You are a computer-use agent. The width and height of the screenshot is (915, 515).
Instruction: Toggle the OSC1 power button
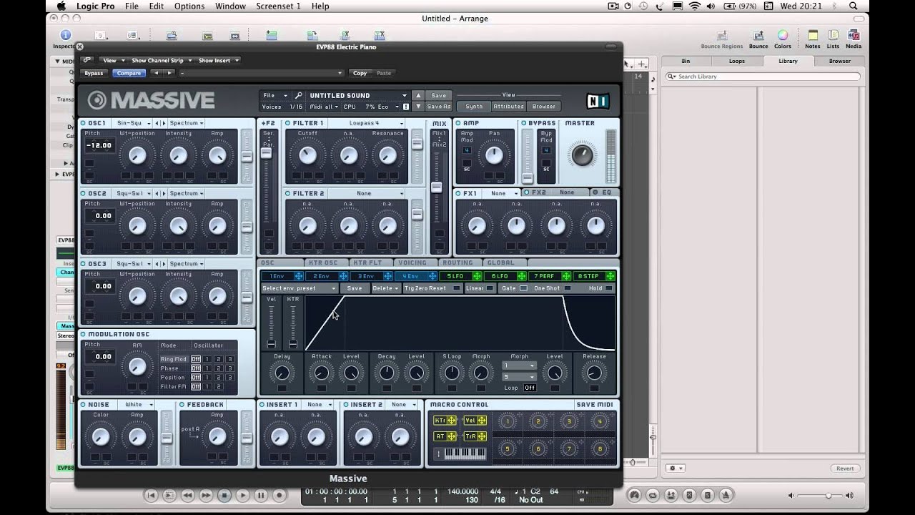[x=84, y=123]
